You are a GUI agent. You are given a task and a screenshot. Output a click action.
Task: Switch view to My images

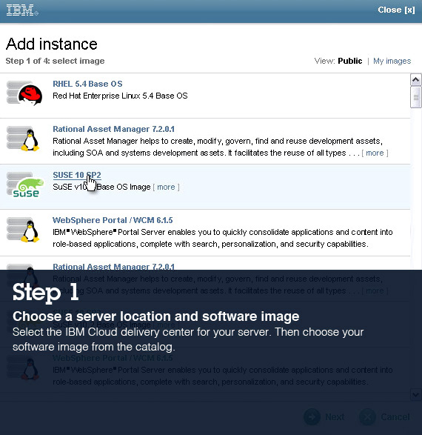tap(392, 61)
